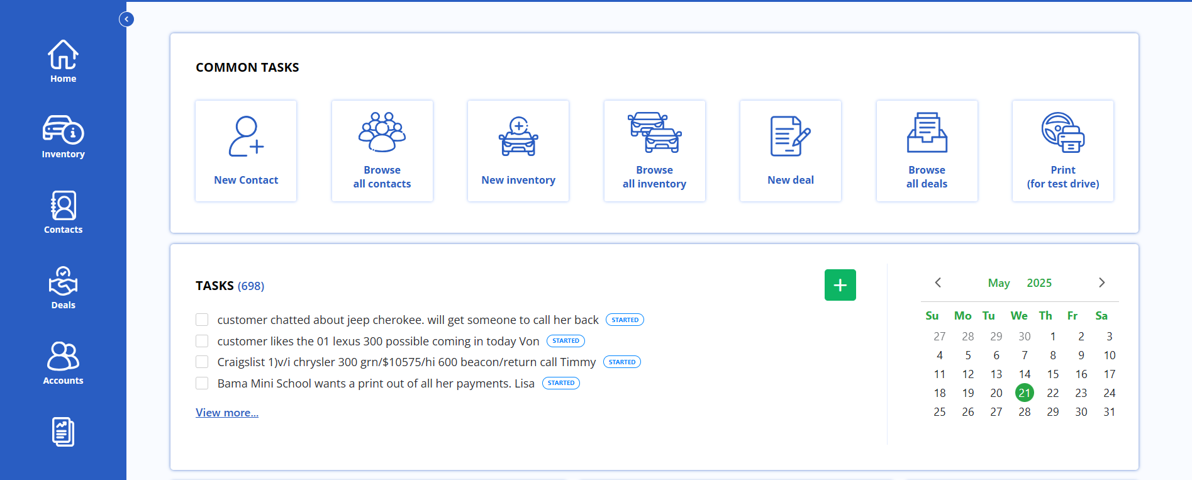Image resolution: width=1192 pixels, height=480 pixels.
Task: Click the reports document icon in sidebar
Action: [x=63, y=432]
